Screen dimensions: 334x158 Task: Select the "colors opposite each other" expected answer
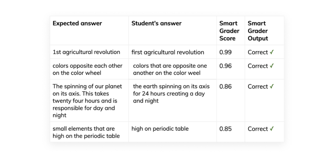click(x=87, y=69)
